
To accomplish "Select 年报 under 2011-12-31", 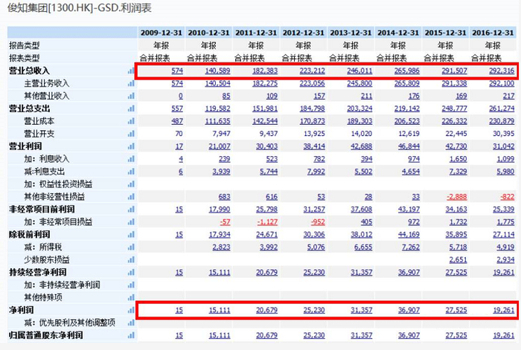I will 256,45.
